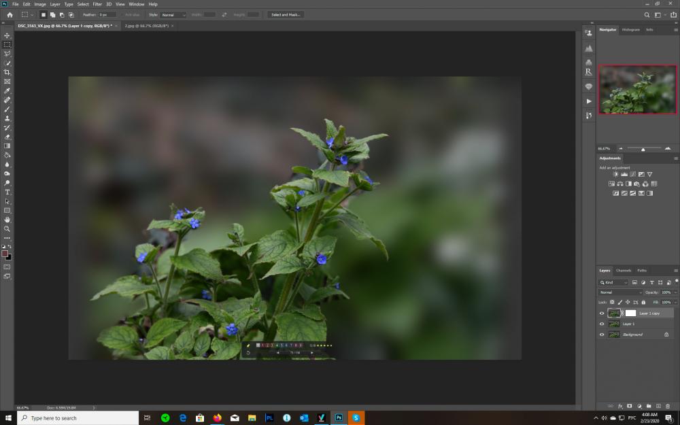Choose the Eraser tool

point(7,137)
